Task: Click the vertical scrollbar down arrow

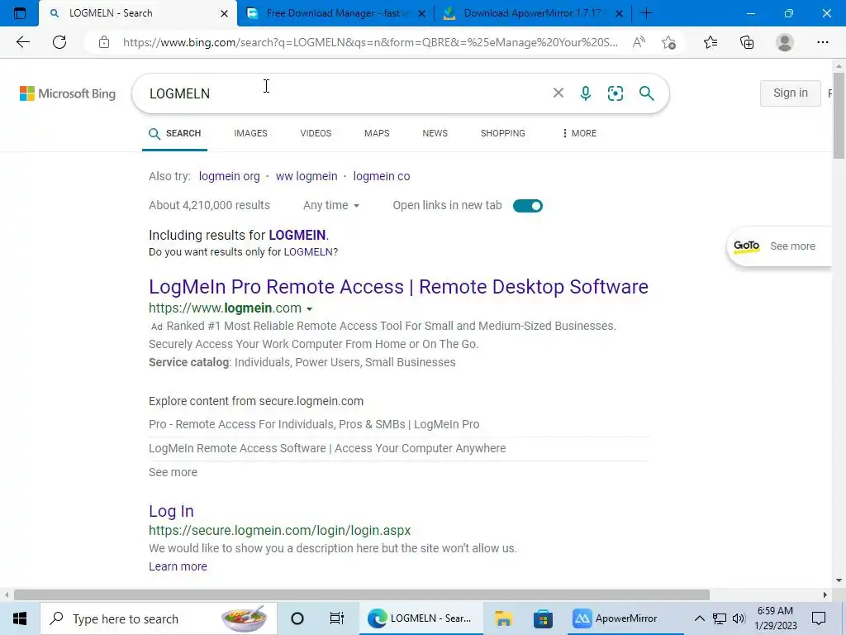Action: tap(839, 580)
